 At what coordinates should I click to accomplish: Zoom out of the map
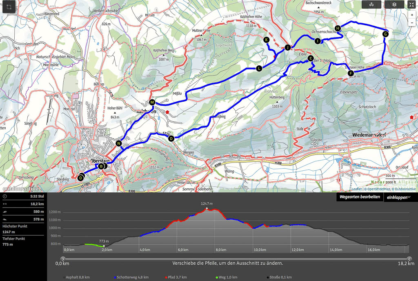[x=412, y=22]
